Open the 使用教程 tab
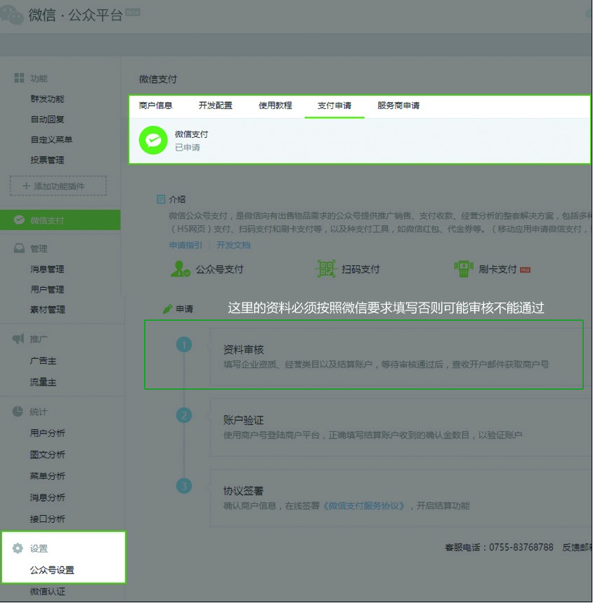The image size is (593, 603). [x=275, y=106]
